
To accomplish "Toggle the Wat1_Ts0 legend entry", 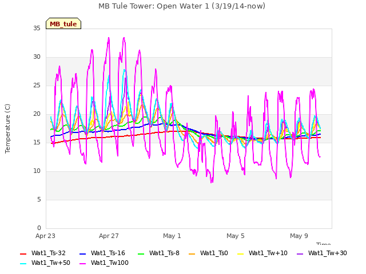I will click(x=208, y=253).
